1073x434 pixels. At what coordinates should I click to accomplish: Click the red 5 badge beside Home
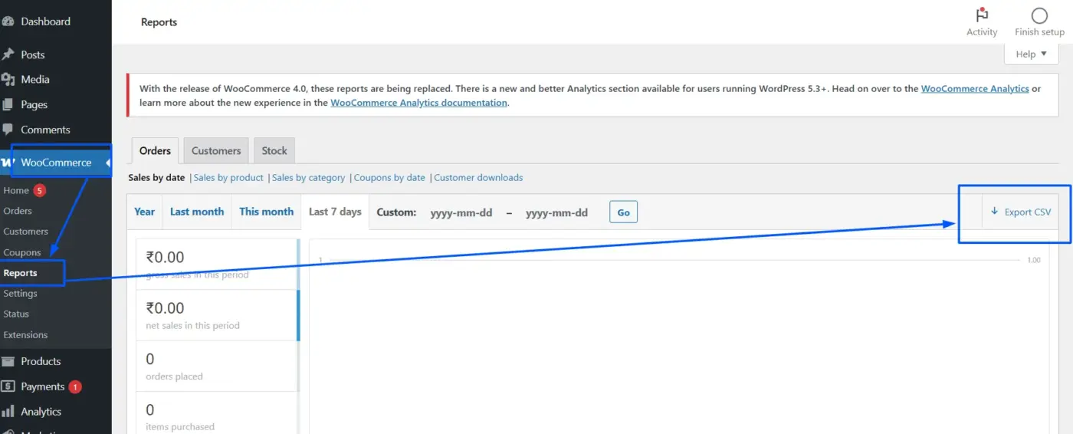[x=40, y=190]
